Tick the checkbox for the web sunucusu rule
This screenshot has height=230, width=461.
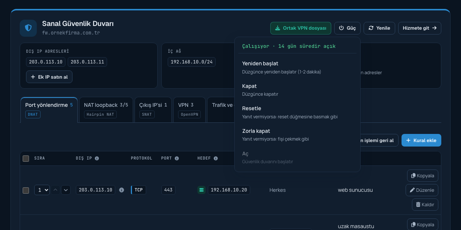click(x=26, y=190)
